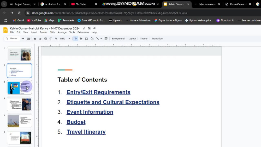Switch to My curriculum browser tab

coord(207,4)
